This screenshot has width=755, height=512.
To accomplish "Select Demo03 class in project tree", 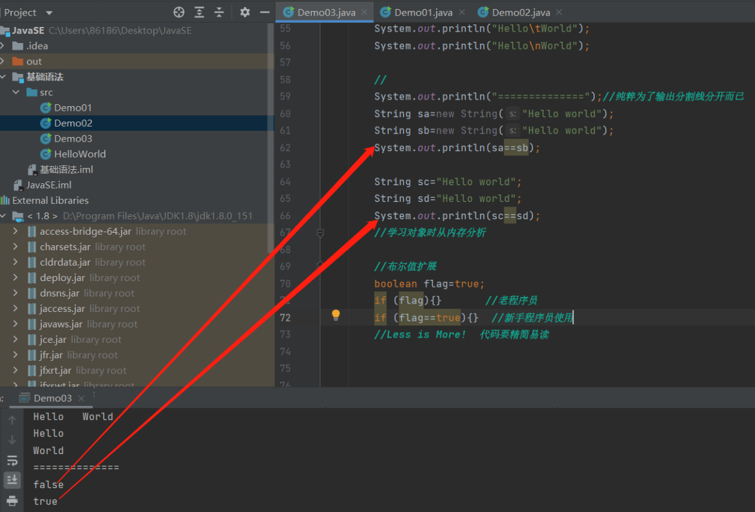I will pyautogui.click(x=72, y=138).
